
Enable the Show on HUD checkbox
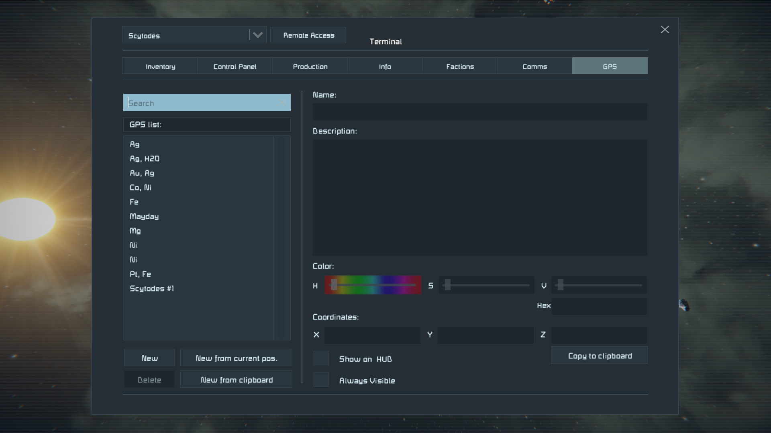coord(321,358)
